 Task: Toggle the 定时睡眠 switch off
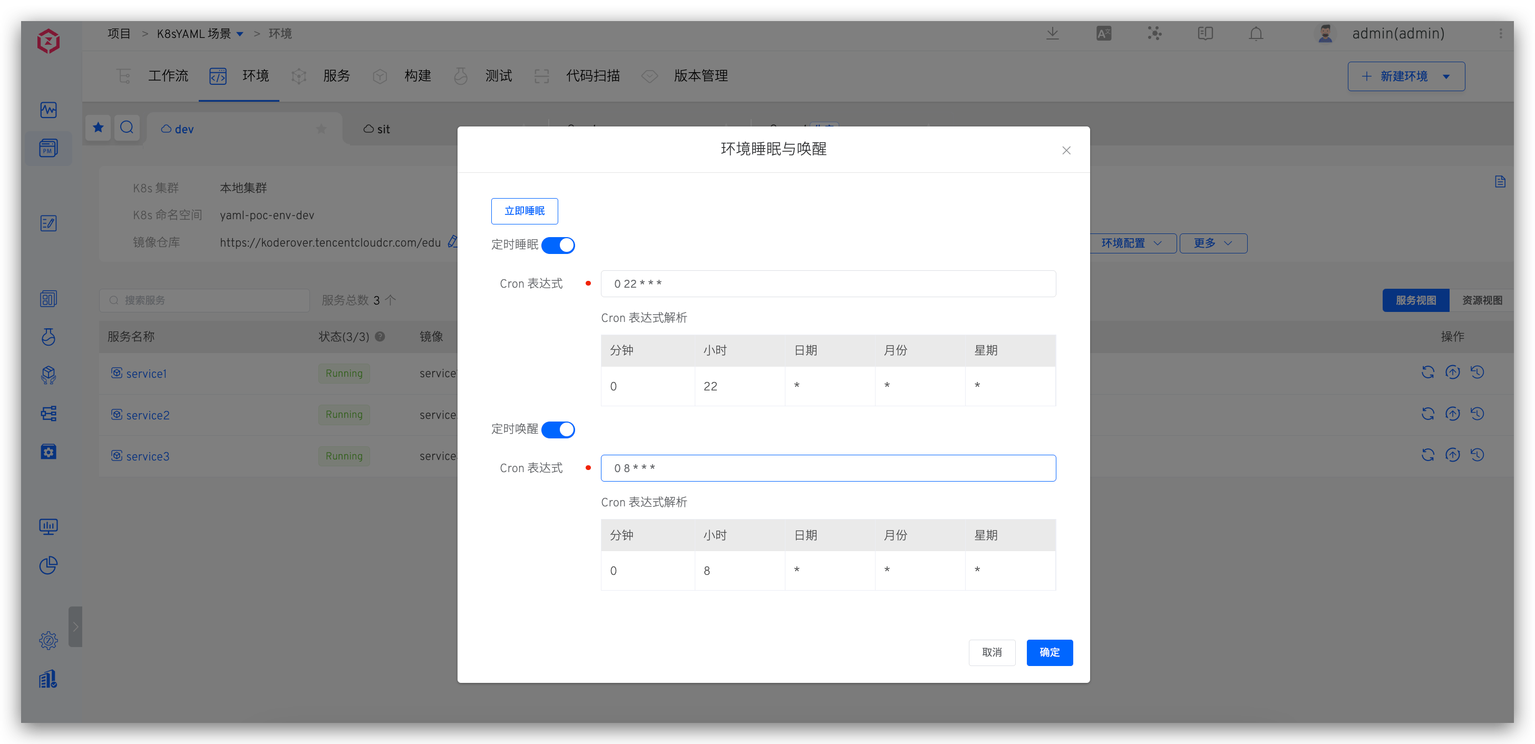click(x=558, y=245)
